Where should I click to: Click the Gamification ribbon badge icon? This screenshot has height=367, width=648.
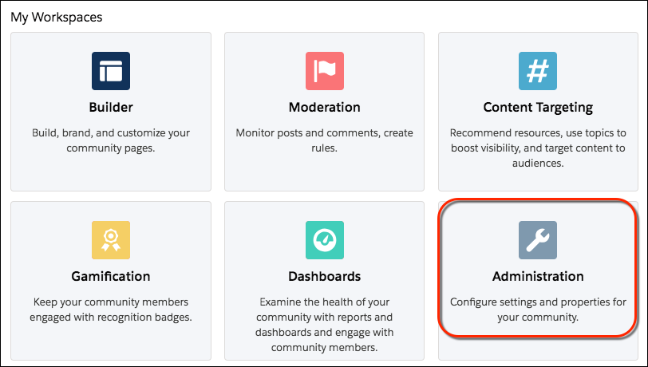[x=111, y=239]
